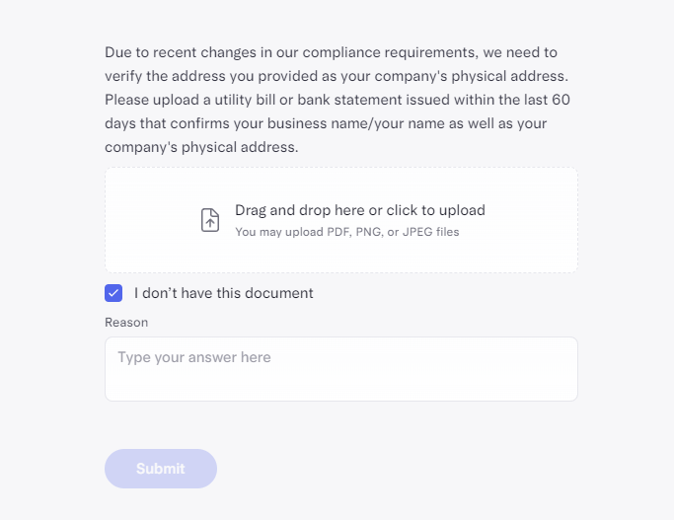Click the "company's physical address." closing line
Image resolution: width=674 pixels, height=520 pixels.
click(201, 147)
